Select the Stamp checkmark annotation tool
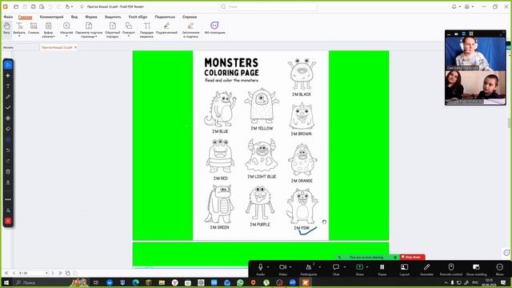The height and width of the screenshot is (288, 512). point(8,107)
